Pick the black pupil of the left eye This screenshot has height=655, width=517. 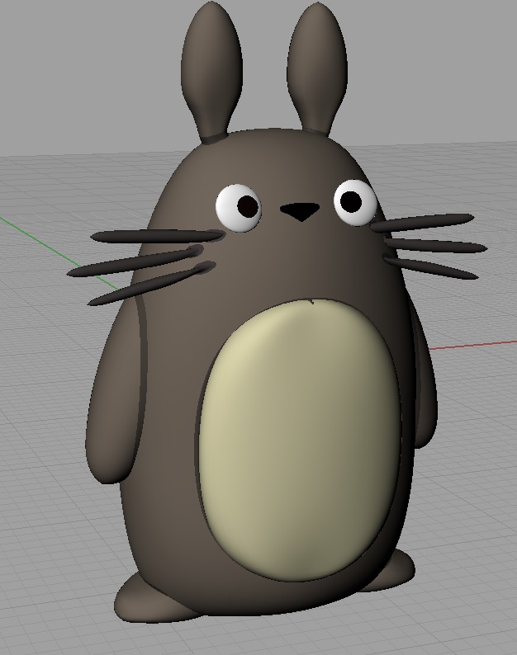(x=245, y=206)
